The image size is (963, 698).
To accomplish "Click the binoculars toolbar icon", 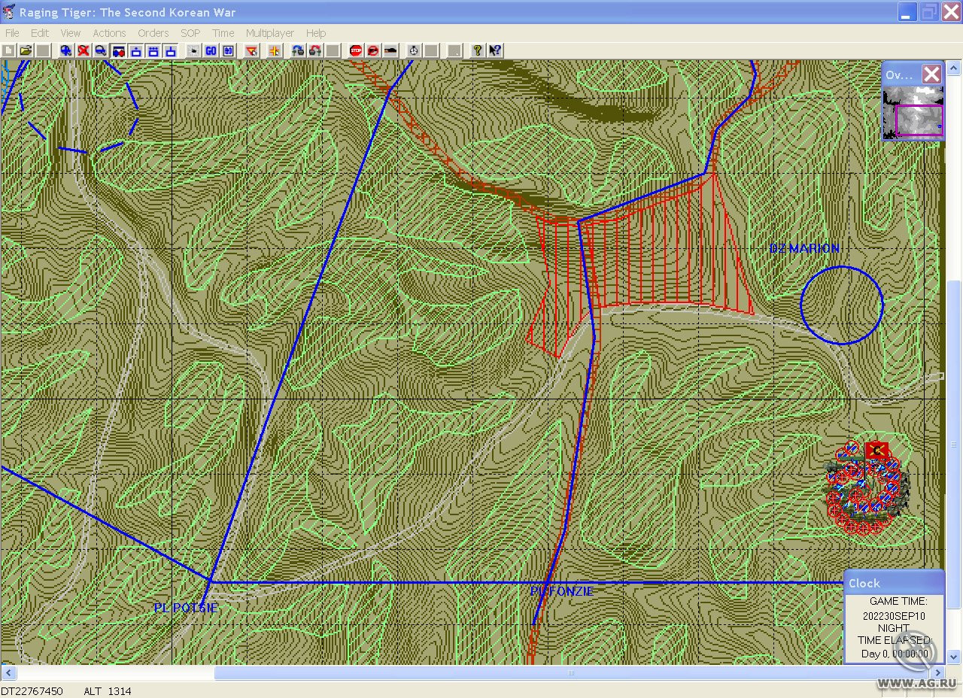I will pos(228,50).
